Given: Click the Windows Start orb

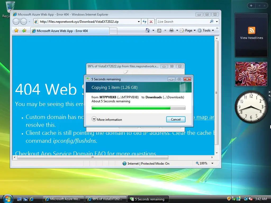Looking at the screenshot, I should click(x=7, y=199).
